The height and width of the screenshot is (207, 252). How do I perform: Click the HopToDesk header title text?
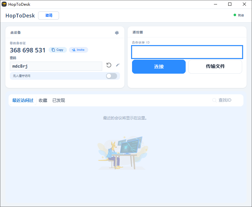(20, 16)
